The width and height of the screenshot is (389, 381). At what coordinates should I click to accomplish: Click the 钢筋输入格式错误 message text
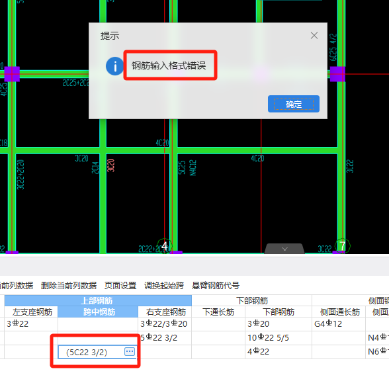[x=169, y=65]
